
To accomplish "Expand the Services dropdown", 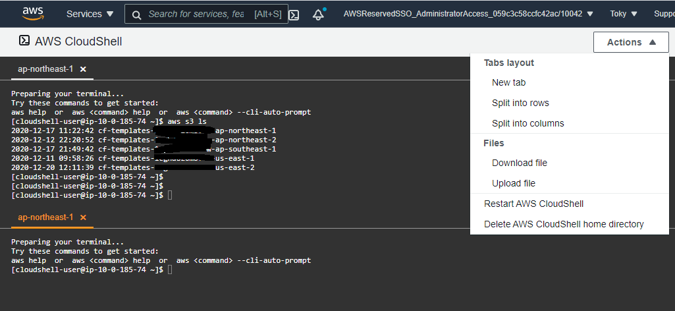I will tap(90, 14).
